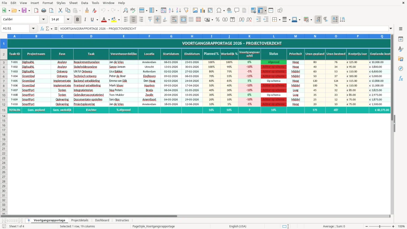Format as Percent using % icon
This screenshot has height=229, width=407.
[217, 20]
